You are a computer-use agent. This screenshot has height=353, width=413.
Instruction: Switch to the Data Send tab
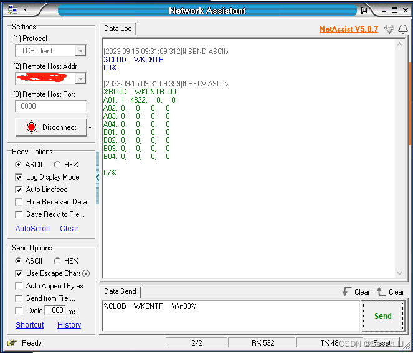pos(120,291)
